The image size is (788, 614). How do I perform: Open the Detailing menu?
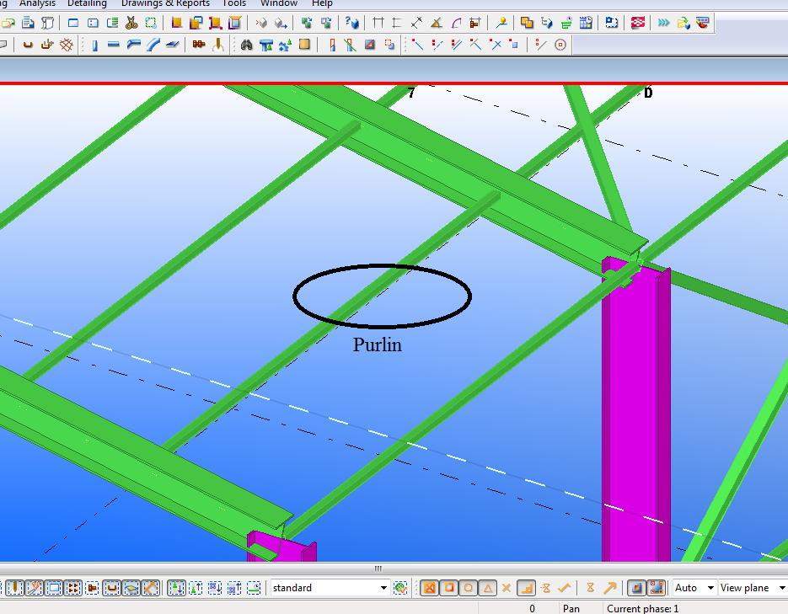click(87, 3)
